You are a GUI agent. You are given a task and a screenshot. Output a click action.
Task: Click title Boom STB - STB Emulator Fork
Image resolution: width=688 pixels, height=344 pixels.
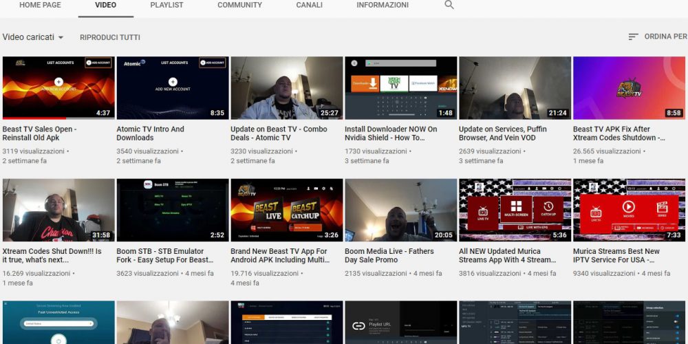pyautogui.click(x=165, y=255)
